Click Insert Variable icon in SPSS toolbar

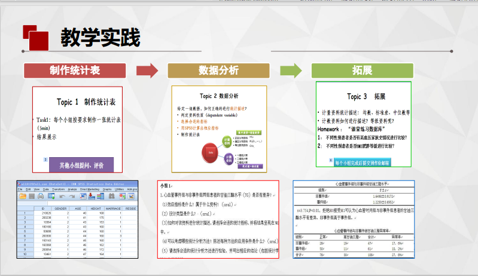click(x=131, y=197)
